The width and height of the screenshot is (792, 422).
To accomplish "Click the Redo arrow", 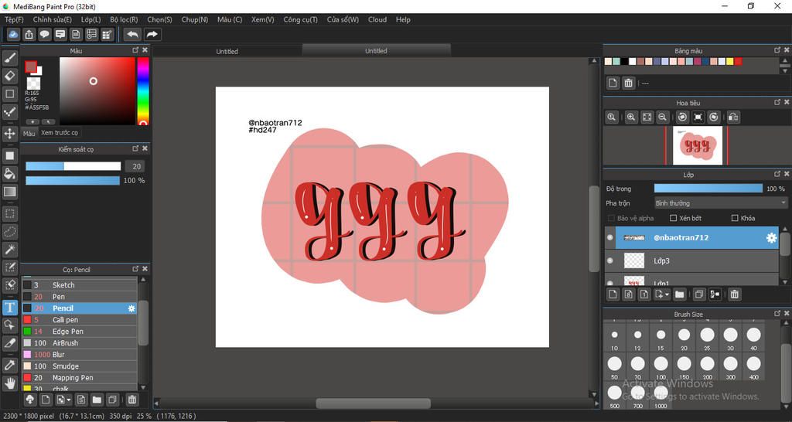I will click(x=152, y=34).
